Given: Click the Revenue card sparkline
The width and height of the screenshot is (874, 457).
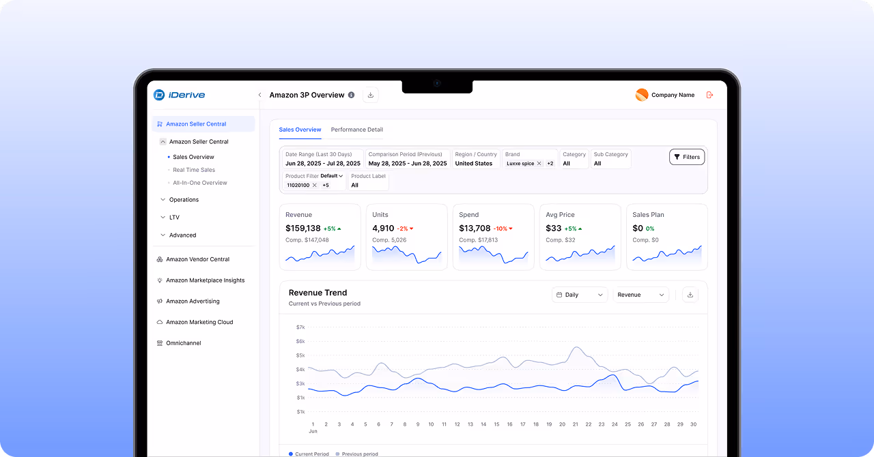Looking at the screenshot, I should click(320, 255).
